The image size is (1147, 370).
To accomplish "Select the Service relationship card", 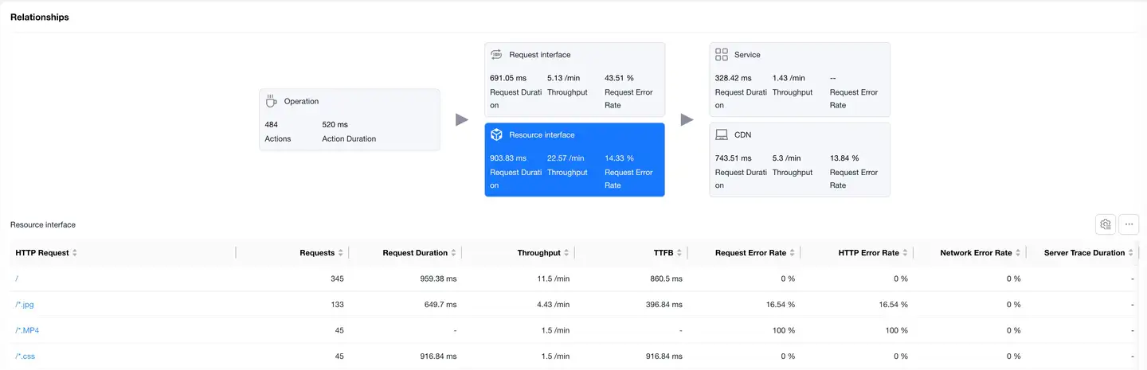I will [x=799, y=80].
